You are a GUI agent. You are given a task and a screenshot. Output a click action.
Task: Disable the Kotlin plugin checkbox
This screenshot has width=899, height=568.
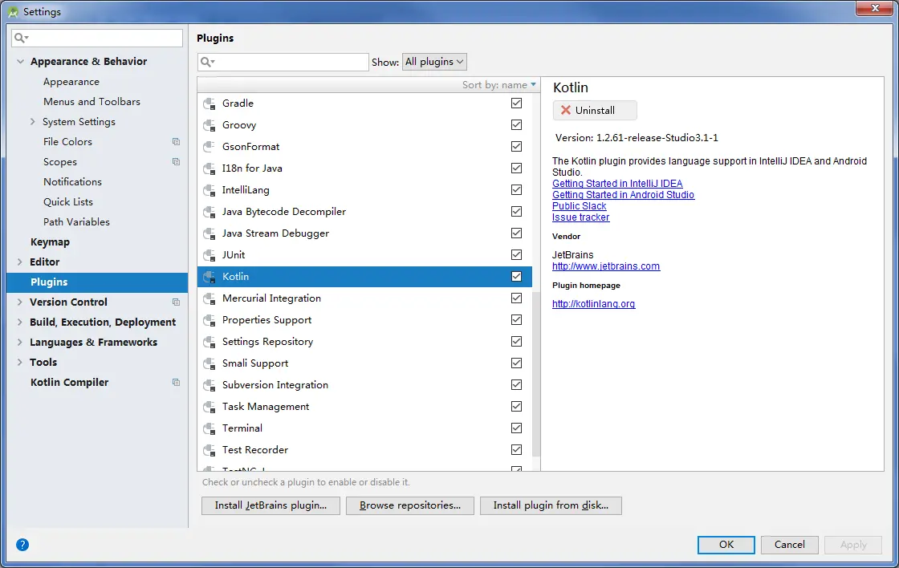point(517,276)
